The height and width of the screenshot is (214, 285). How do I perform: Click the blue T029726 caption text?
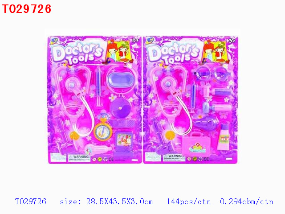31,202
